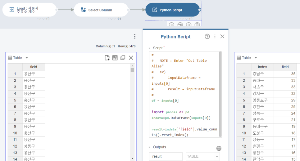Click the 송파구 cell in right table
The image size is (300, 161).
tap(262, 81)
